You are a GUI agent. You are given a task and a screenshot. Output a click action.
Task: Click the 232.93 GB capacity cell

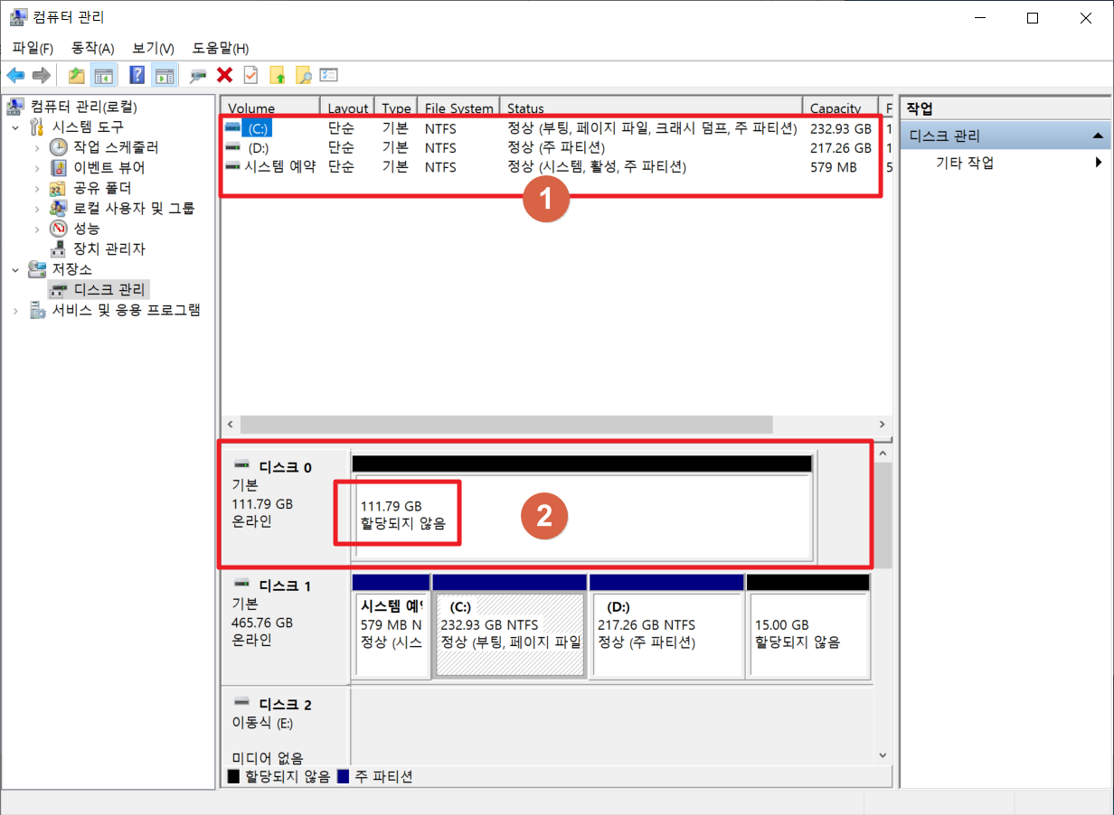click(841, 128)
